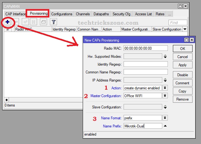Click the Find search box
This screenshot has height=144, width=201.
point(178,22)
